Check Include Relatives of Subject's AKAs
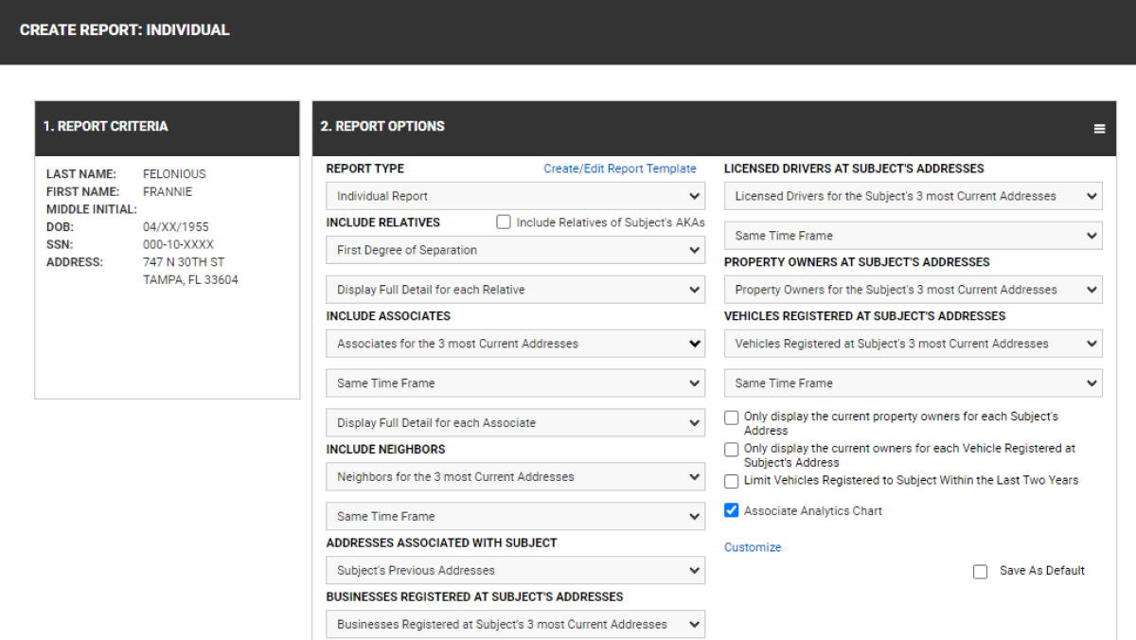The width and height of the screenshot is (1136, 640). pyautogui.click(x=505, y=222)
